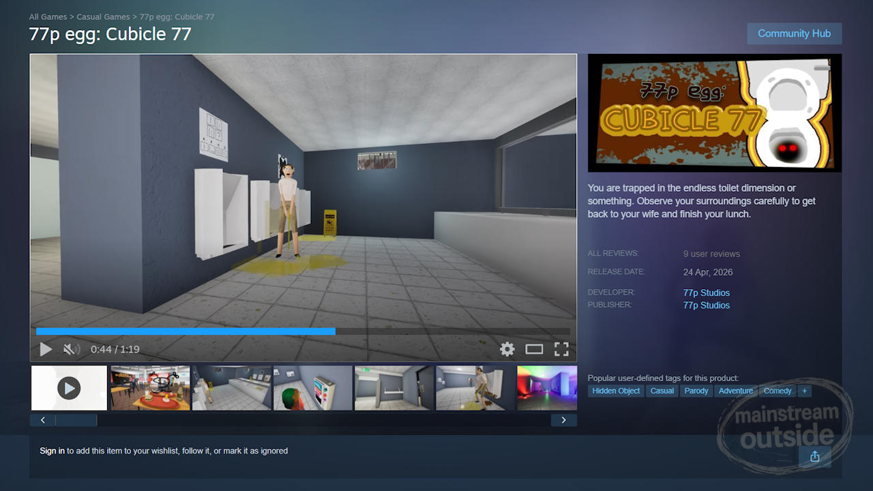873x491 pixels.
Task: Open 77p Studios developer page
Action: (x=706, y=293)
